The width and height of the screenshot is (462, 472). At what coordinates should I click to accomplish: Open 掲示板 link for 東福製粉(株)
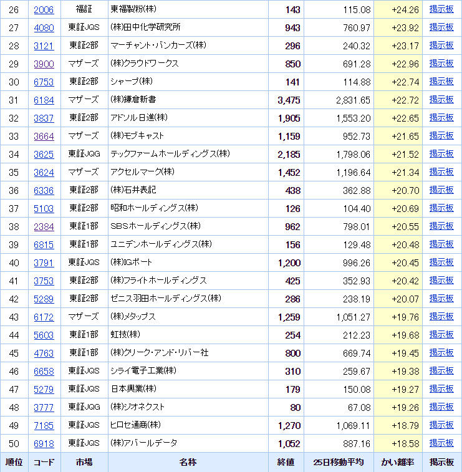pyautogui.click(x=441, y=9)
